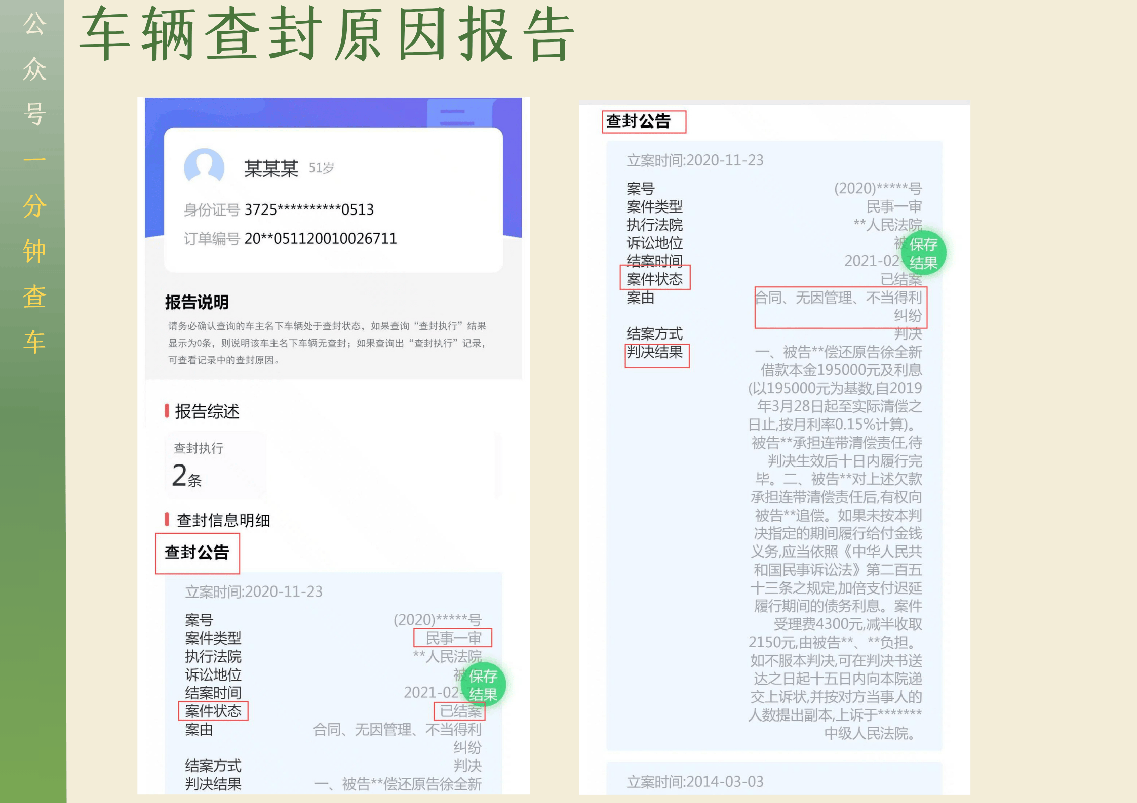Click the user avatar icon beside 某某某
This screenshot has width=1137, height=803.
click(204, 167)
